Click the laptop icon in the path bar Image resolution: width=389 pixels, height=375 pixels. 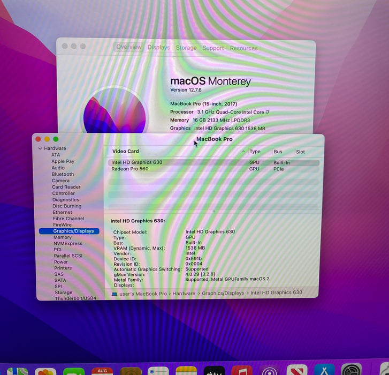pyautogui.click(x=114, y=294)
